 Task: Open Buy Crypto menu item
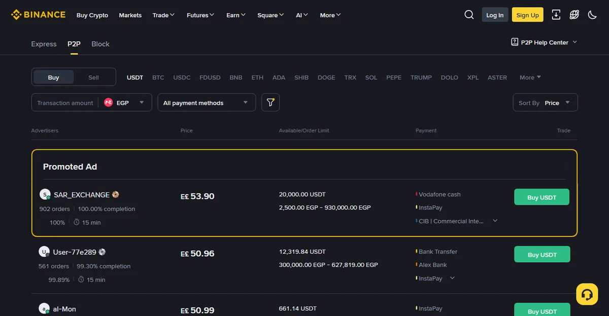(x=92, y=15)
